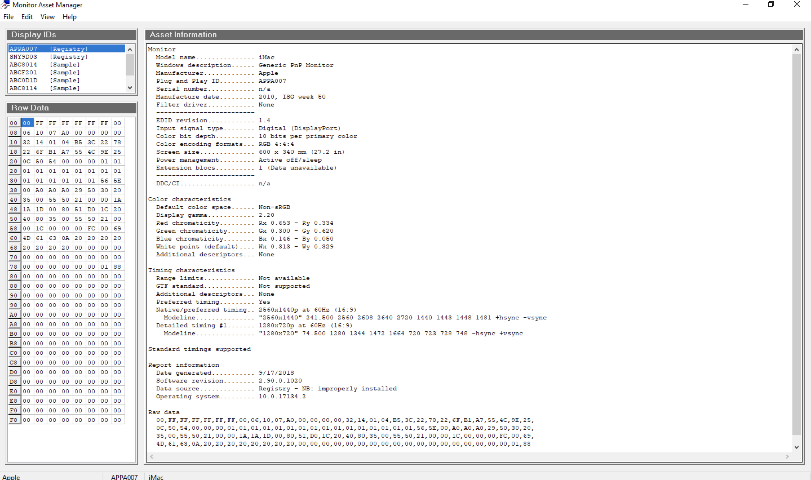The image size is (811, 480).
Task: Select ABC8014 [Sample] display entry
Action: [66, 65]
